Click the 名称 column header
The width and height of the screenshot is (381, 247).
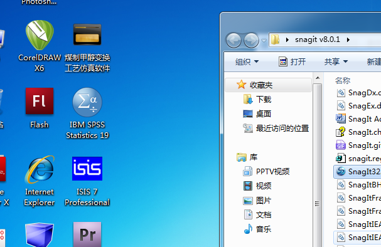pos(343,80)
